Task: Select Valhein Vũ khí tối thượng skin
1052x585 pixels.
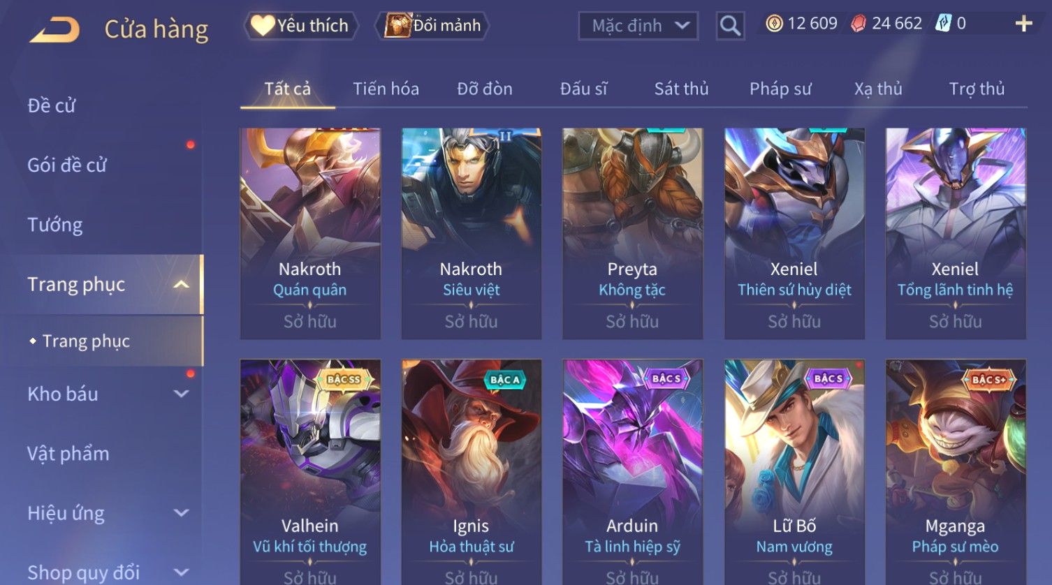Action: click(310, 472)
